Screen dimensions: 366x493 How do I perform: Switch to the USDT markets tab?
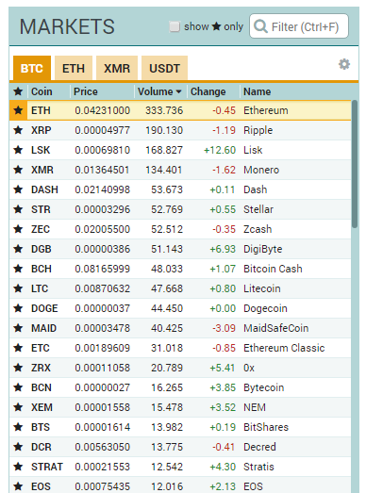164,68
